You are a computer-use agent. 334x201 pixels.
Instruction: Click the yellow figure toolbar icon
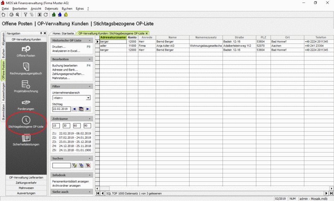tap(66, 15)
